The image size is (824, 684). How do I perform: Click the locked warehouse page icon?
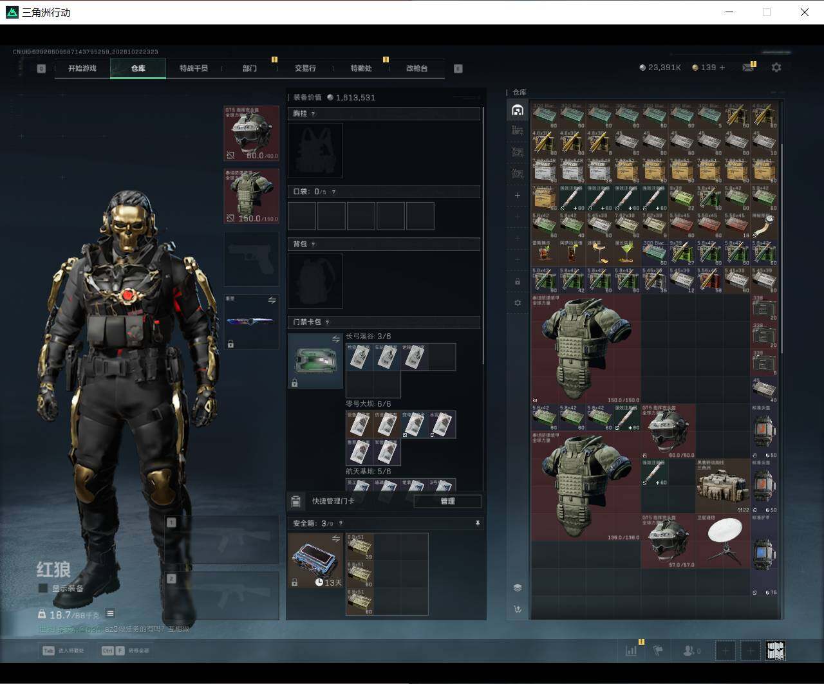(518, 282)
